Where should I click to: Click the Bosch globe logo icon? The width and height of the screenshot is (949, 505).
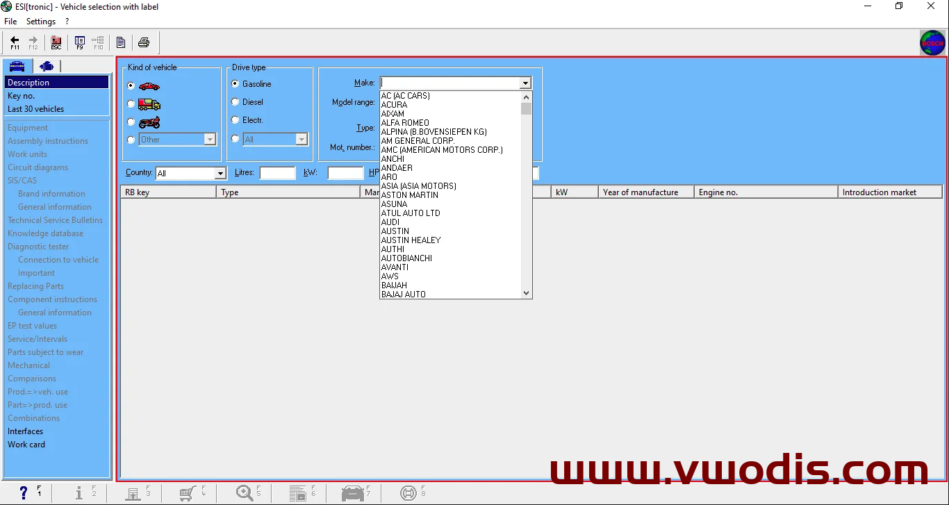(932, 43)
